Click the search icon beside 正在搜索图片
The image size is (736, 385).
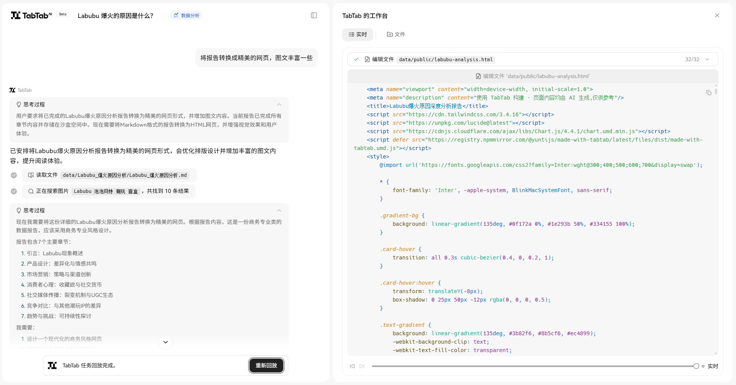[x=31, y=191]
